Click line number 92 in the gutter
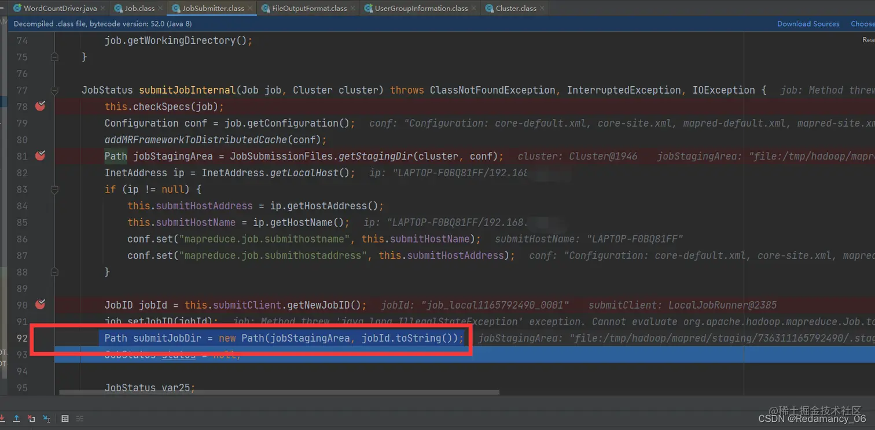The image size is (875, 430). coord(21,338)
